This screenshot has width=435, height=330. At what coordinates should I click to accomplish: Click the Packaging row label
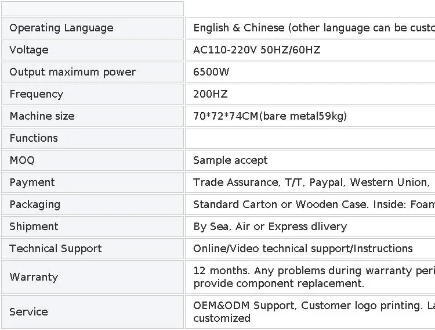click(35, 205)
